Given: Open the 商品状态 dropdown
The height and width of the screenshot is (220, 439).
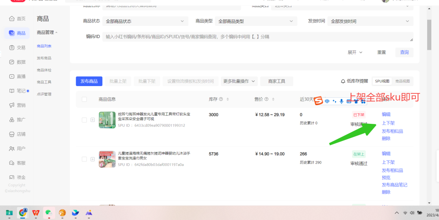Looking at the screenshot, I should click(x=145, y=21).
